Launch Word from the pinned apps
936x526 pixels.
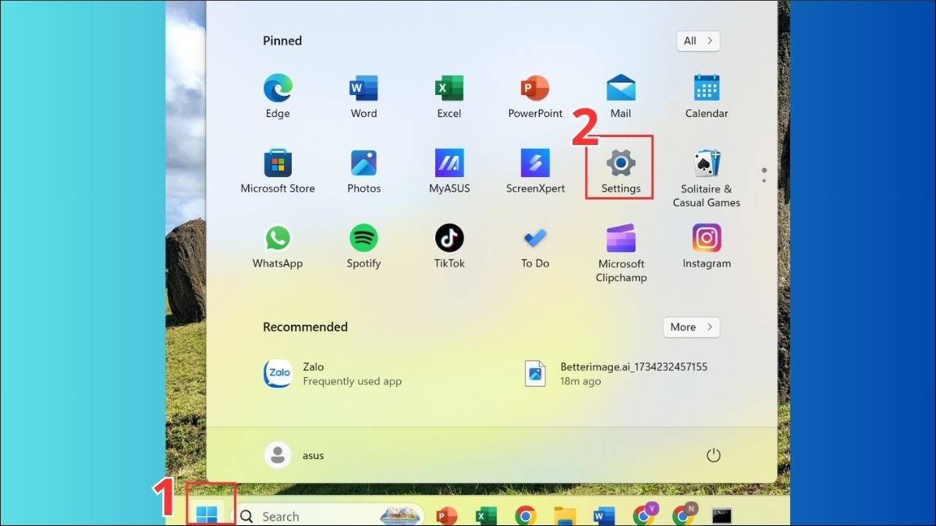coord(363,97)
